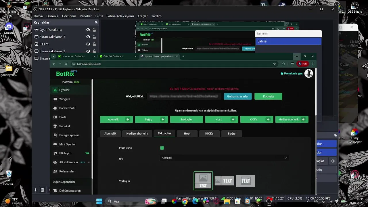The image size is (368, 207).
Task: Open OBS settings gear in controls panel
Action: [333, 161]
